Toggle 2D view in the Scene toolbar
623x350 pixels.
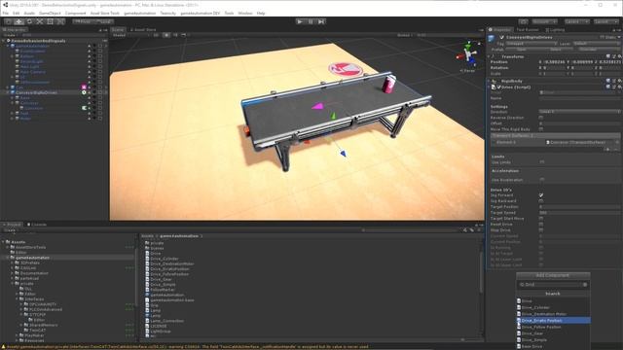point(156,35)
